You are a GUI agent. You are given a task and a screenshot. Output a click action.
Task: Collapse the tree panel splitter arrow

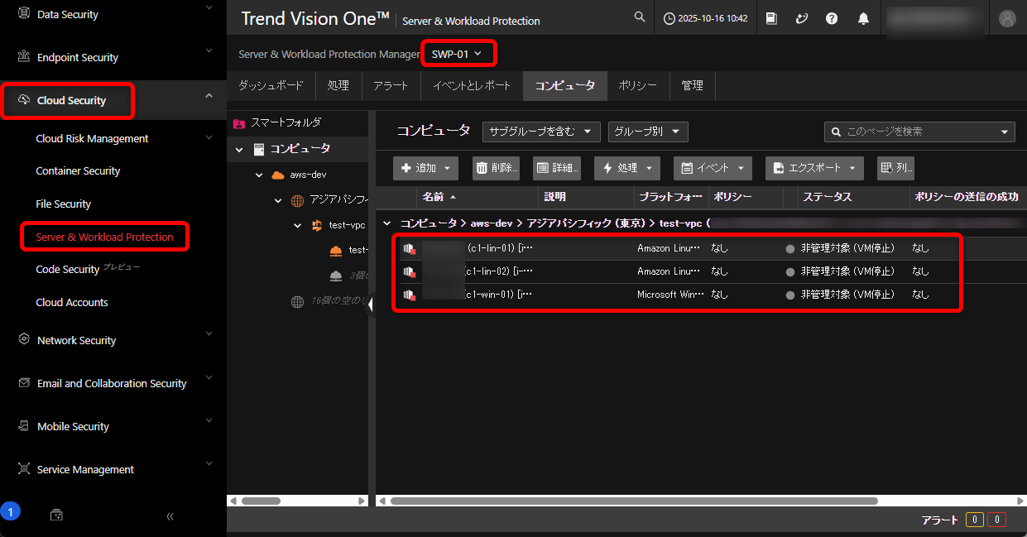(371, 304)
